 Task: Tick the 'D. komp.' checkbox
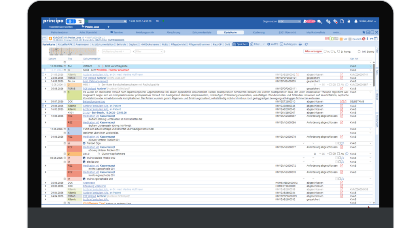coord(339,51)
